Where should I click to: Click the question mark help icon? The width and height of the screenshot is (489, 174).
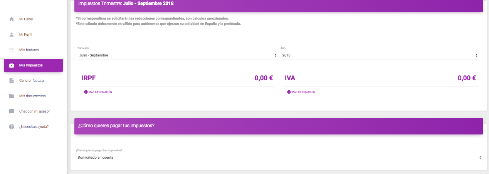pos(12,127)
